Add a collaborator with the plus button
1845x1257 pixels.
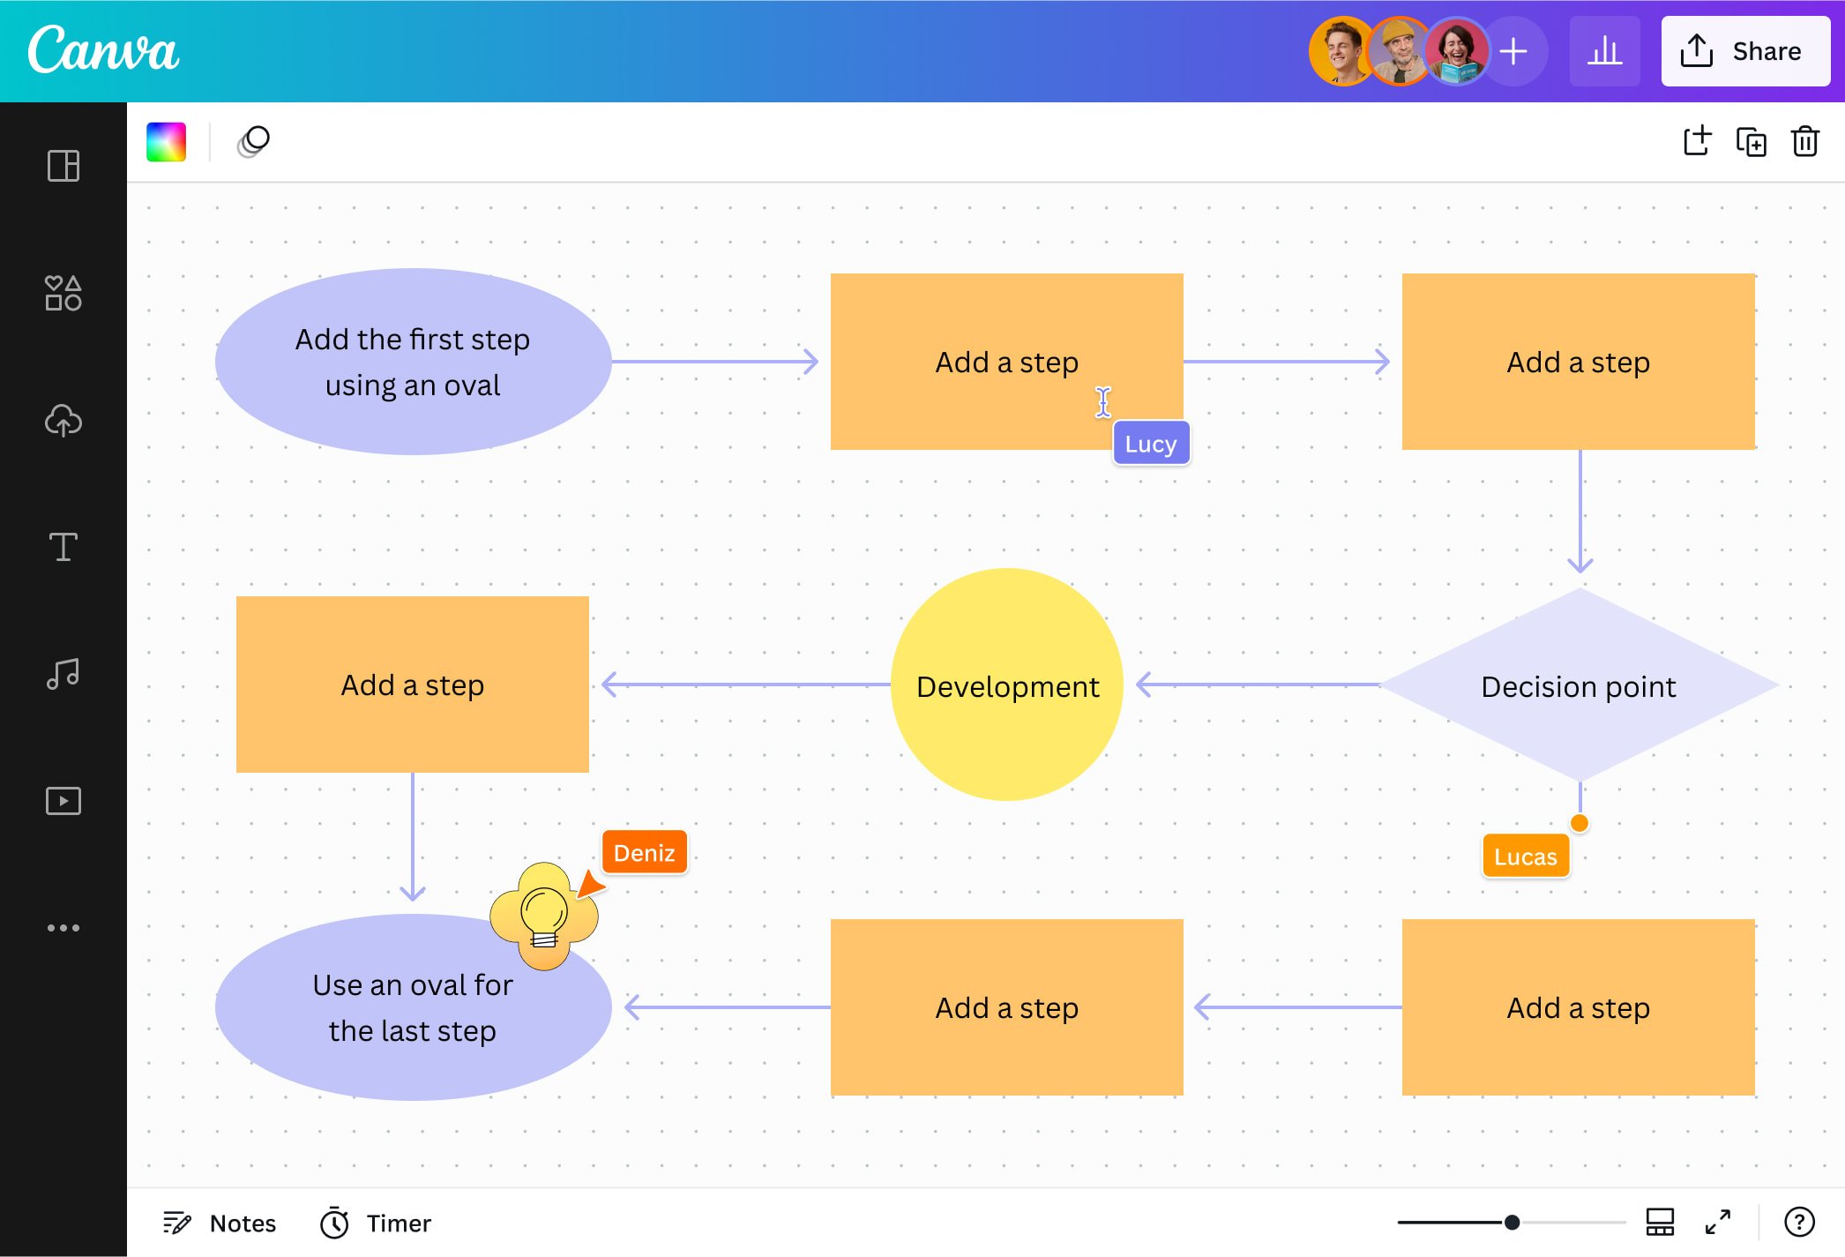click(x=1513, y=50)
